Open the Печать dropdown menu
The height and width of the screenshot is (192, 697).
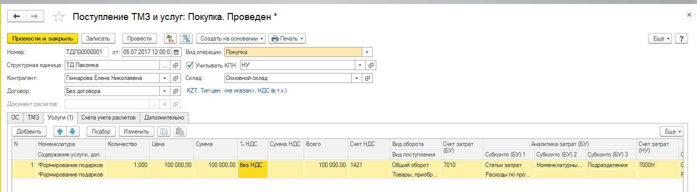(x=287, y=38)
